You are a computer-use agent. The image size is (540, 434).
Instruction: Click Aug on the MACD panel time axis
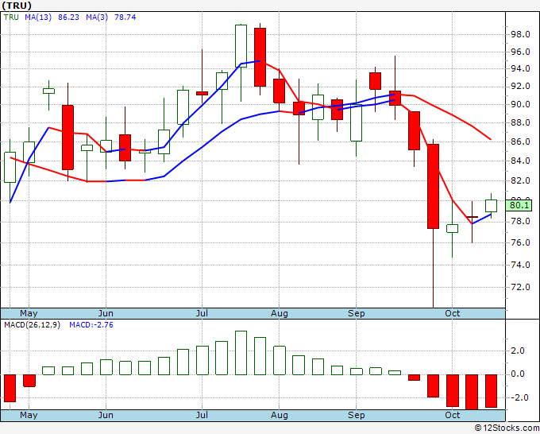coord(280,415)
